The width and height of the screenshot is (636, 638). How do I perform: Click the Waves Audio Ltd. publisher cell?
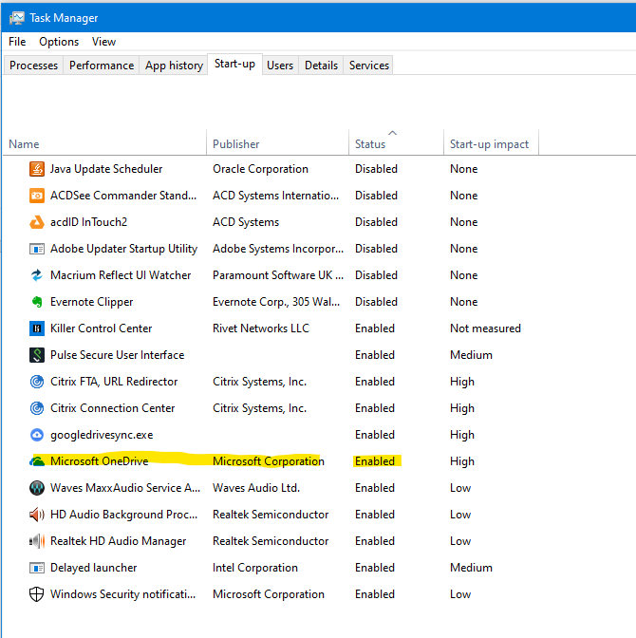click(256, 488)
